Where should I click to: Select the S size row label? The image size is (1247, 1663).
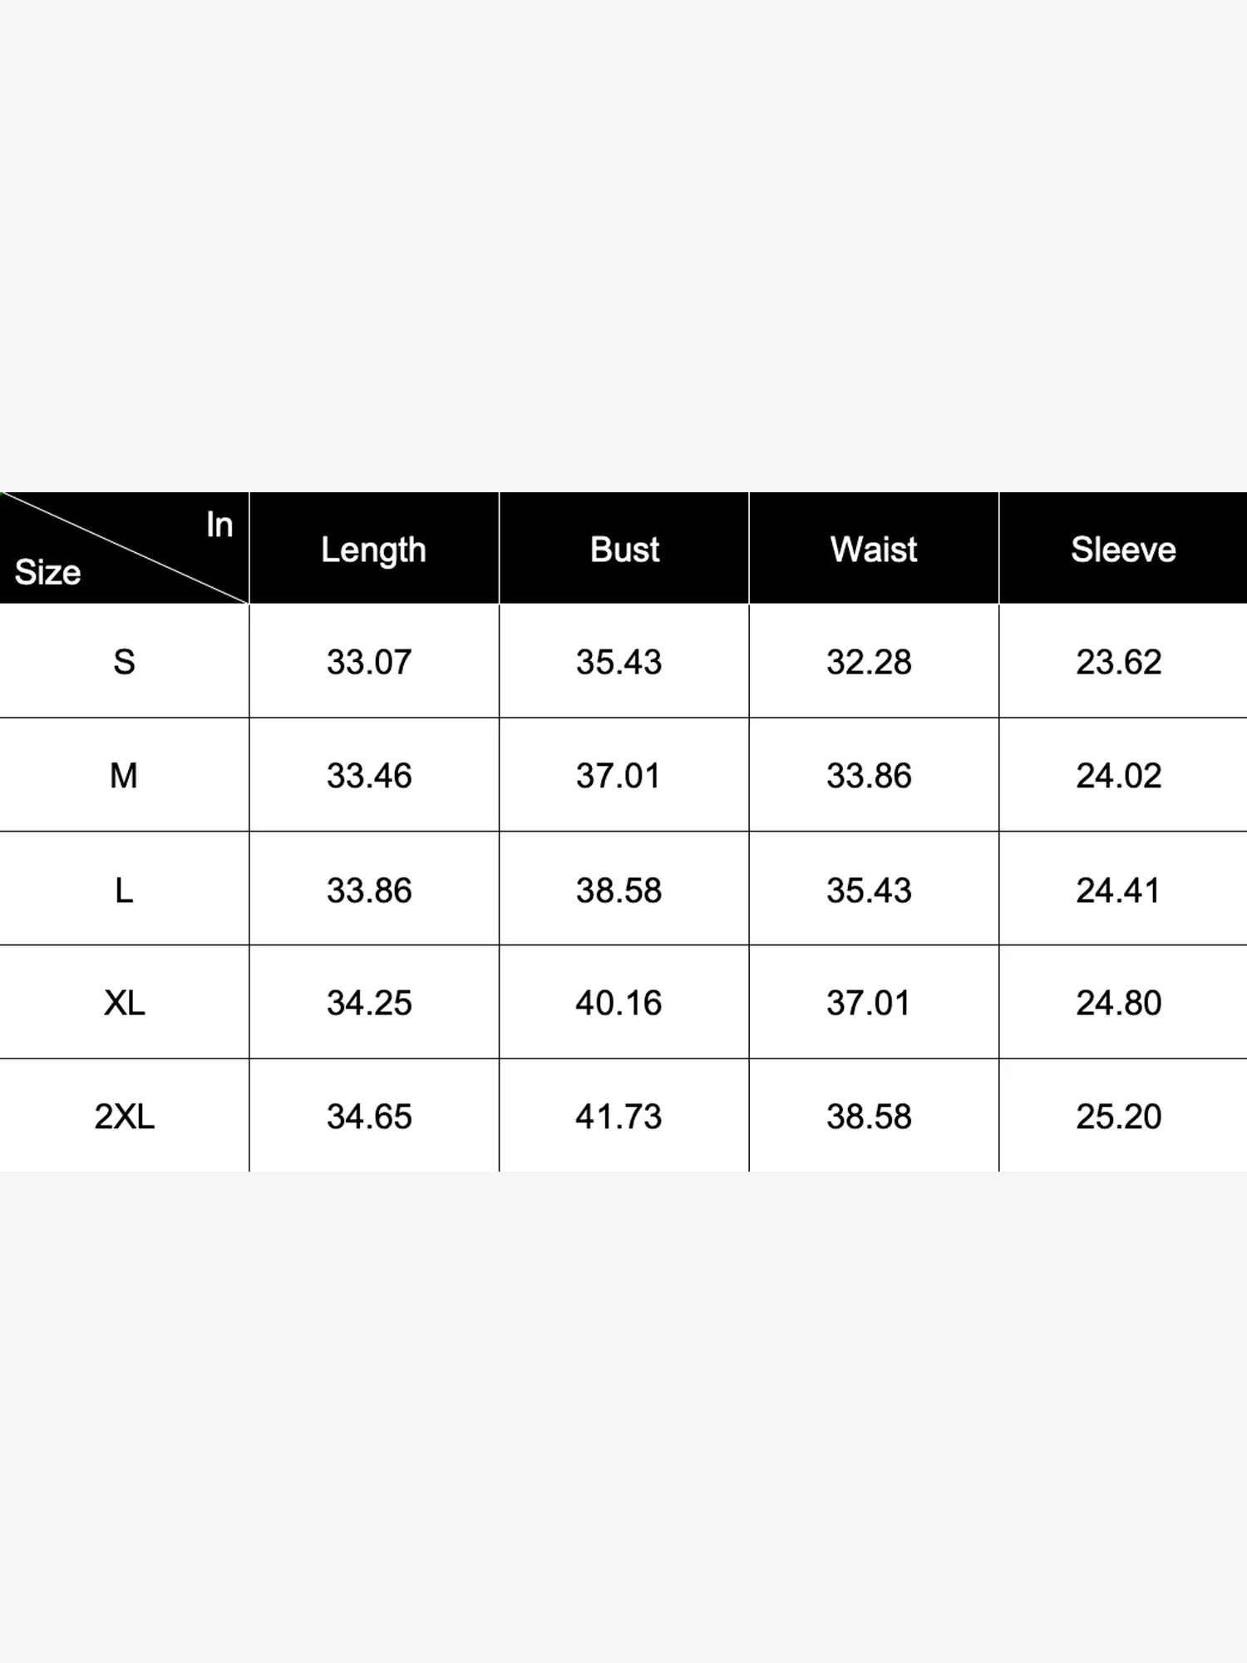point(124,662)
